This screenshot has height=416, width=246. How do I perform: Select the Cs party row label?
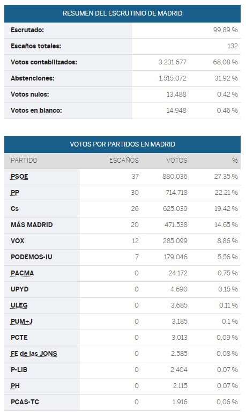pyautogui.click(x=14, y=208)
